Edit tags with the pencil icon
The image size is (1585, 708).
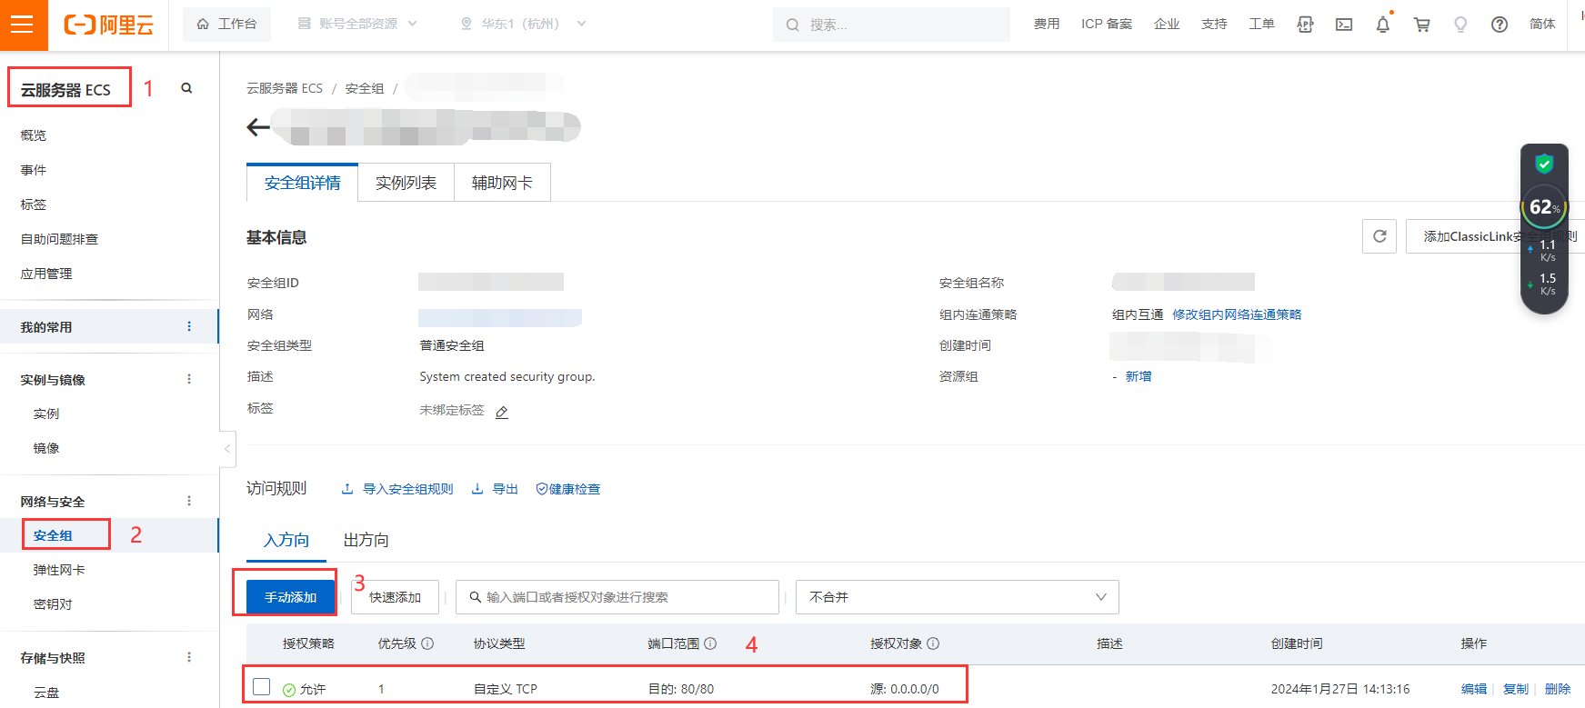click(502, 412)
